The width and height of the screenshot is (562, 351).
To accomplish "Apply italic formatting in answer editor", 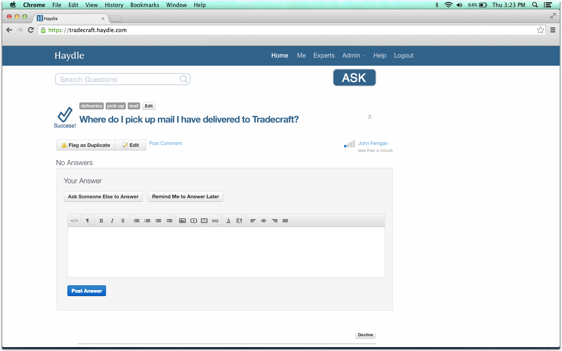I will click(x=112, y=221).
